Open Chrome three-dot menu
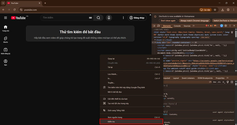Screen dimensions: 237x125 click(234, 10)
